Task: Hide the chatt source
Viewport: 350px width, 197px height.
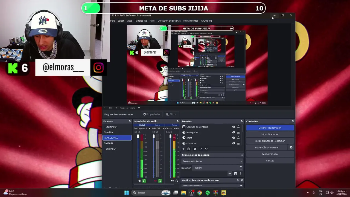Action: coord(234,138)
